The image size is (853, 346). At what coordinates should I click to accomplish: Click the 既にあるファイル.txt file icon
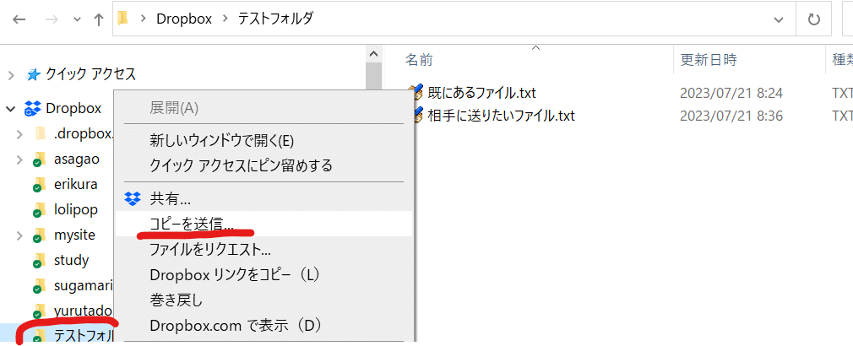click(415, 93)
